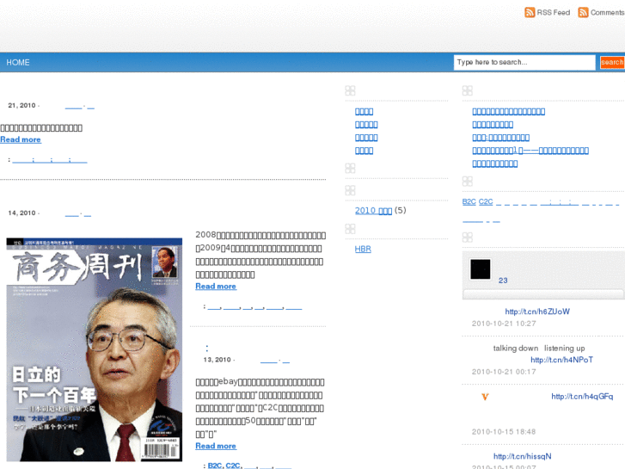Click the timestamp 2010-10-21 00:17
Image resolution: width=625 pixels, height=469 pixels.
click(x=504, y=372)
